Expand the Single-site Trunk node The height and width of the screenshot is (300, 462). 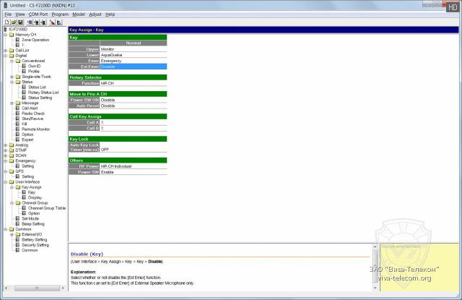12,77
